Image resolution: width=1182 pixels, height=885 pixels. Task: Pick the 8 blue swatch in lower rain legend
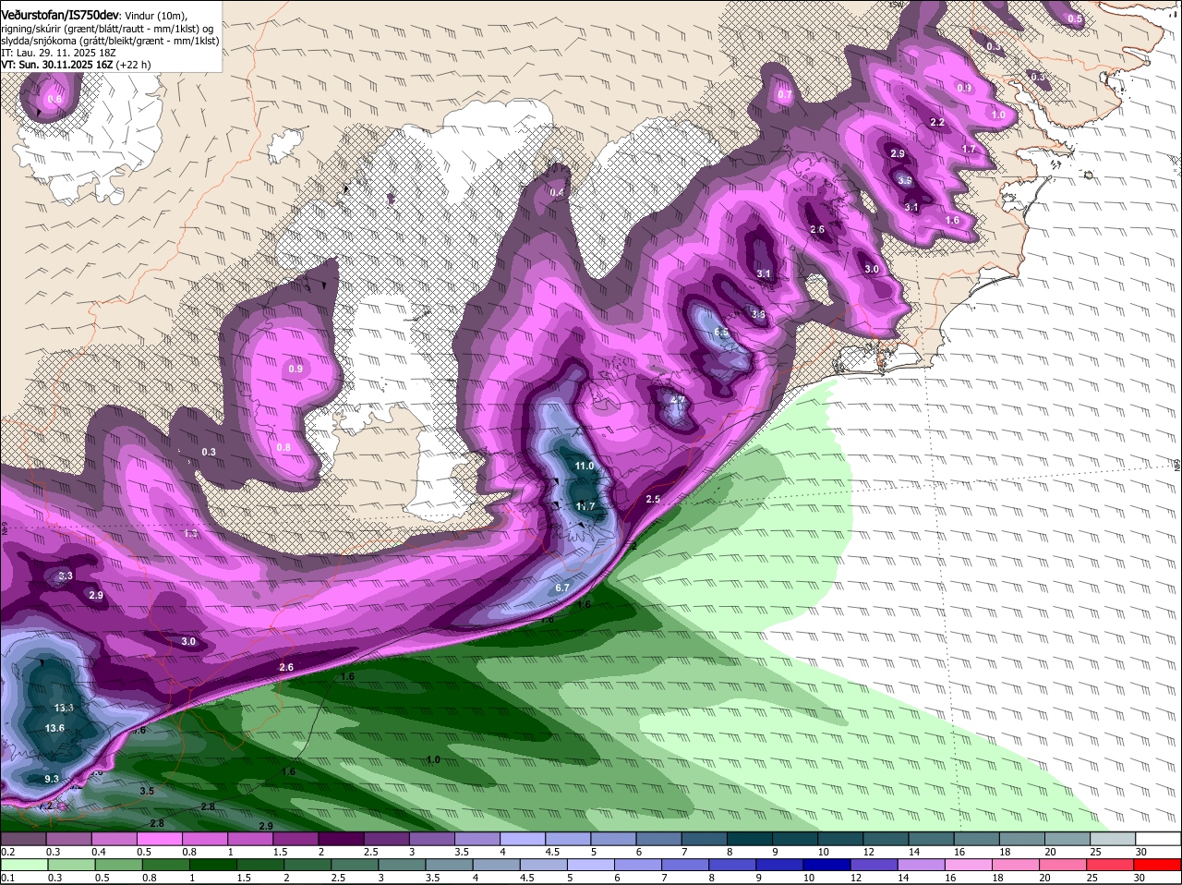(x=733, y=865)
